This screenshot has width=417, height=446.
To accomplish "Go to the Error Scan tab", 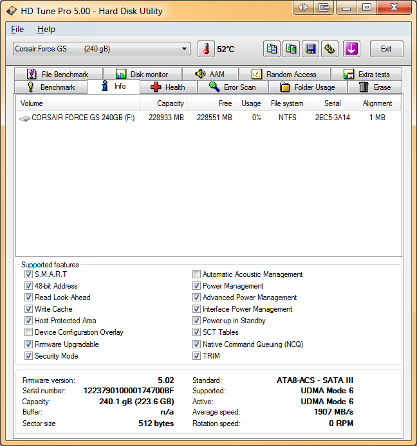I will coord(232,87).
